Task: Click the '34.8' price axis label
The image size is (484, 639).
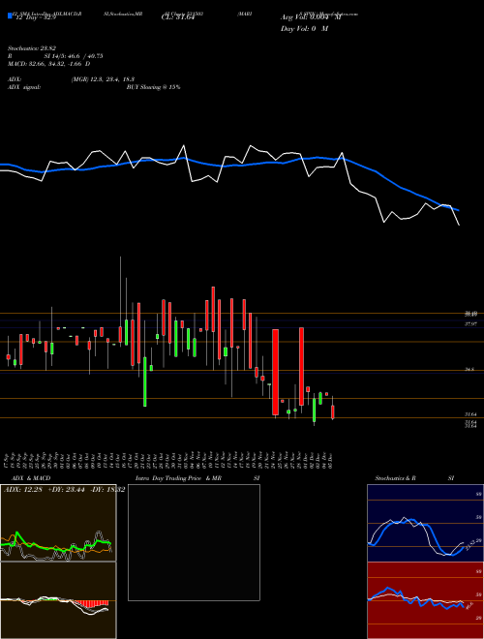Action: (x=469, y=369)
